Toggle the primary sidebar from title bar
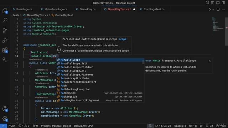228x128 pixels. [213, 3]
